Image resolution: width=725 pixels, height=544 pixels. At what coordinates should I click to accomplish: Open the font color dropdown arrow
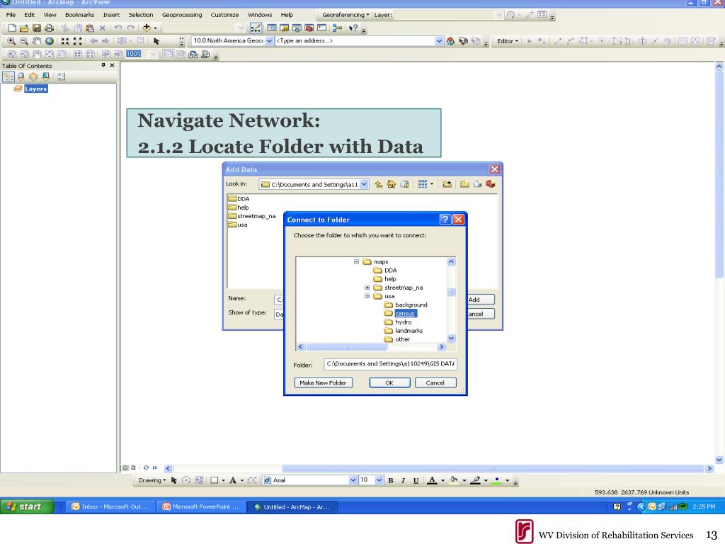[443, 481]
